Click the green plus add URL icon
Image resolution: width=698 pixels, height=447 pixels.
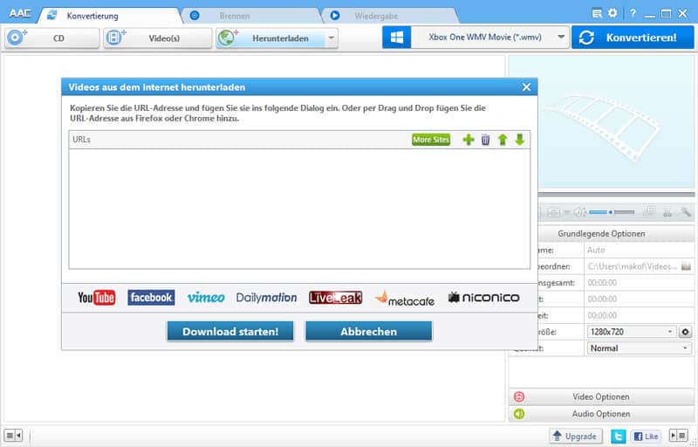[469, 140]
